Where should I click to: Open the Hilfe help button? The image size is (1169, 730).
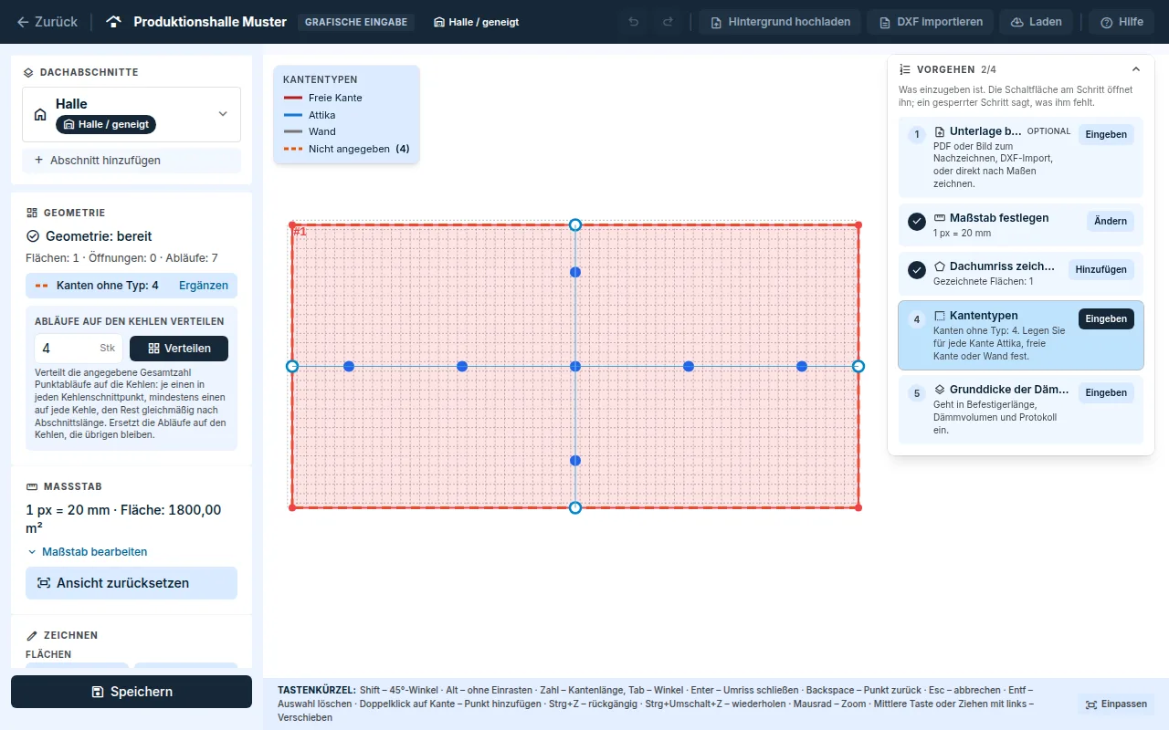1122,22
